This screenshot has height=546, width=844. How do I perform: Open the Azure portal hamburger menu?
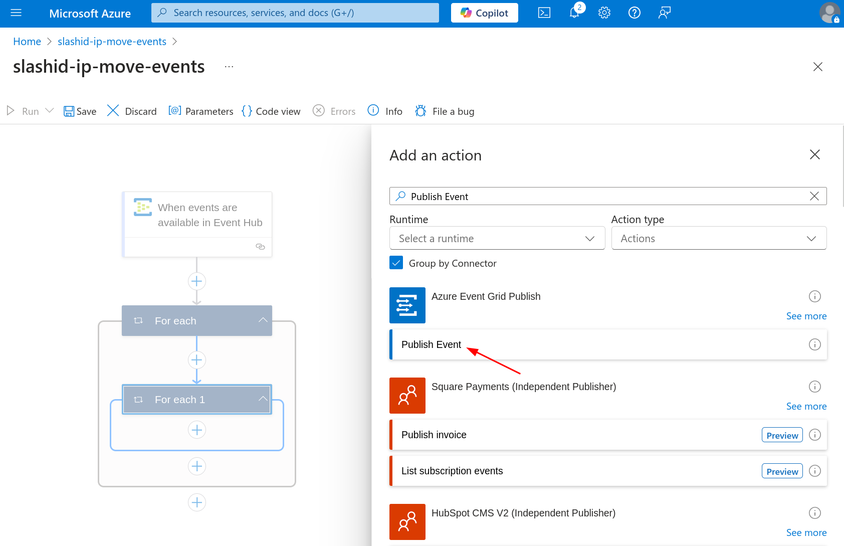pyautogui.click(x=17, y=13)
